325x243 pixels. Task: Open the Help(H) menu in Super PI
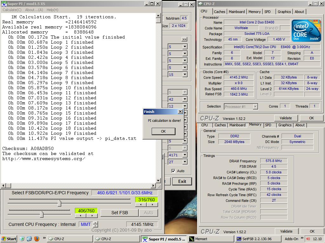(x=52, y=10)
